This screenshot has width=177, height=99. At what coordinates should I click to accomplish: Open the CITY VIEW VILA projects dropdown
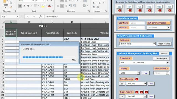(168, 63)
